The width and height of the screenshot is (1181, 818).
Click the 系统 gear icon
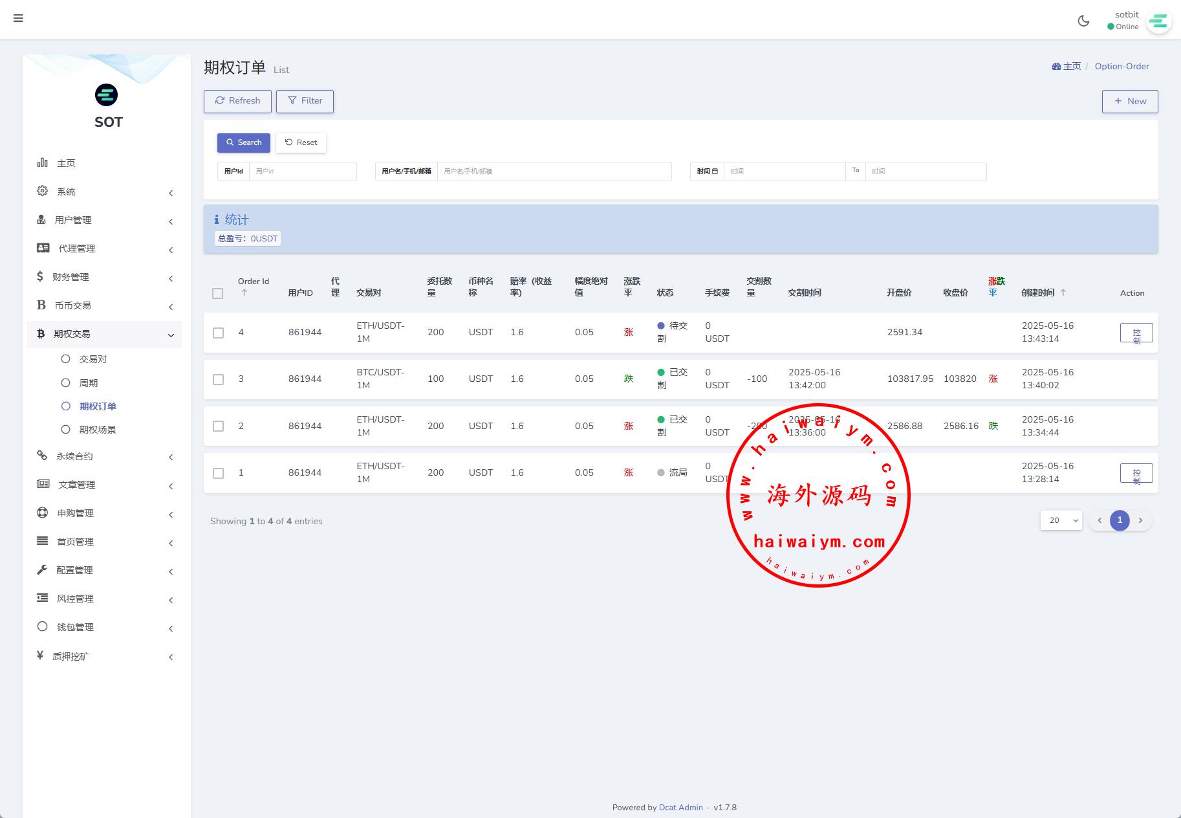(x=42, y=191)
